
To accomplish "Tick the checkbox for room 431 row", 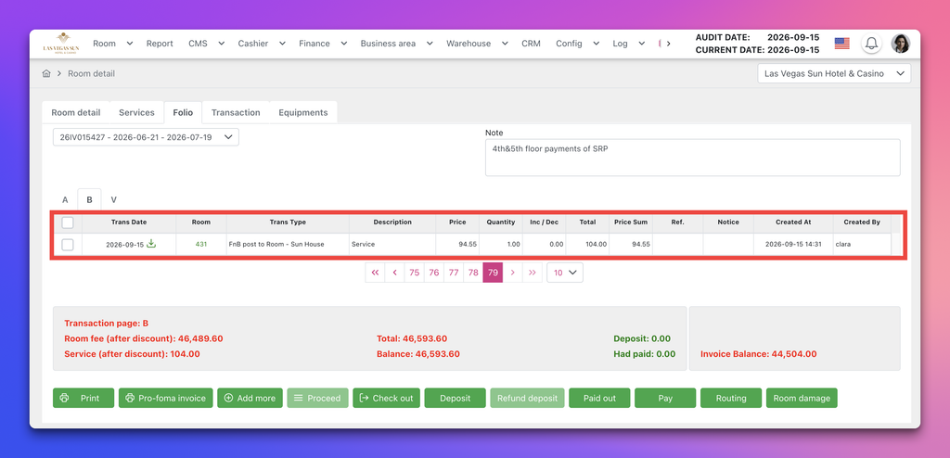I will click(x=68, y=244).
